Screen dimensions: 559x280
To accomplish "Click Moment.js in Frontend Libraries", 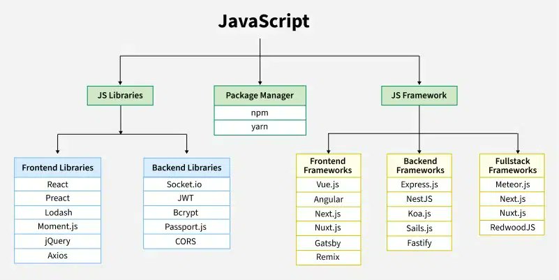I will click(58, 227).
